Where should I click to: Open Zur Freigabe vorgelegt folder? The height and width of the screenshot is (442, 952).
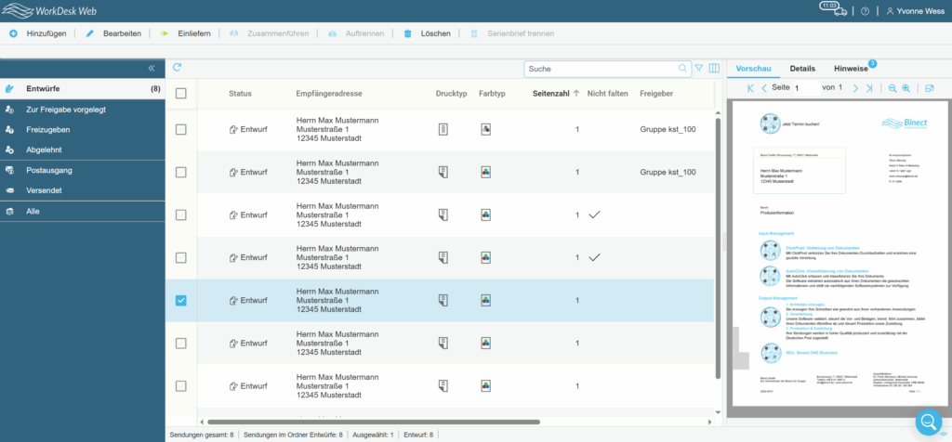tap(83, 110)
